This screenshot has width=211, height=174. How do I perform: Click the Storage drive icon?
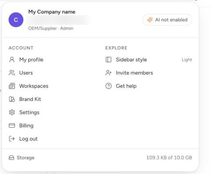pos(11,157)
